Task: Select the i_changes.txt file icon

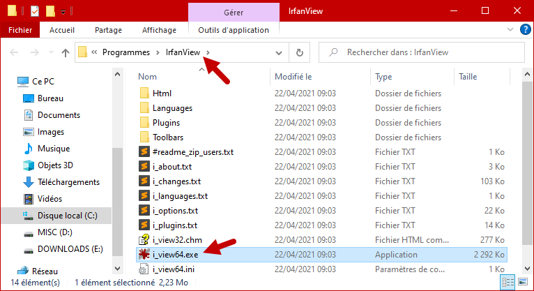Action: pos(144,181)
